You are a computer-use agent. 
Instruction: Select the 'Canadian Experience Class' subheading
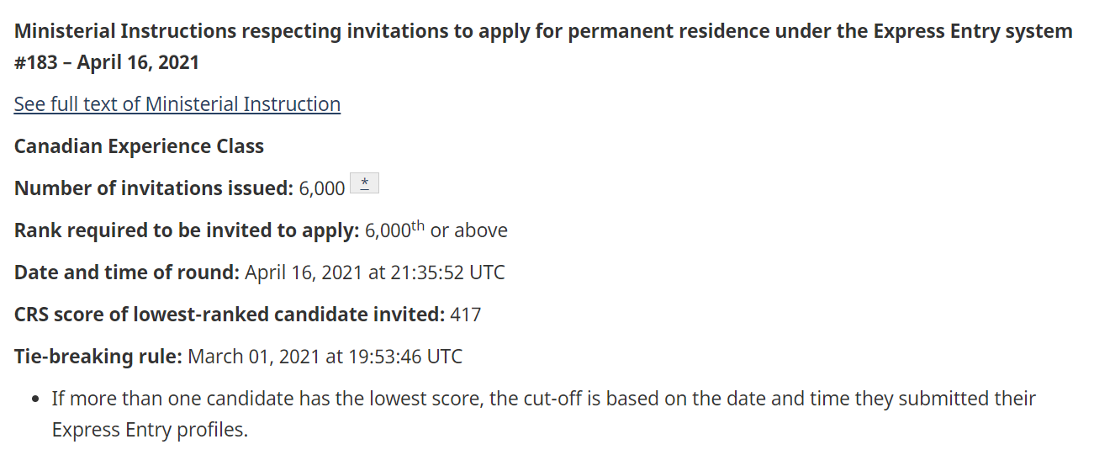click(x=139, y=146)
